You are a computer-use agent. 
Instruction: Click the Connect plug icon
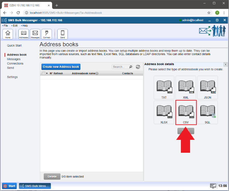tap(47, 34)
